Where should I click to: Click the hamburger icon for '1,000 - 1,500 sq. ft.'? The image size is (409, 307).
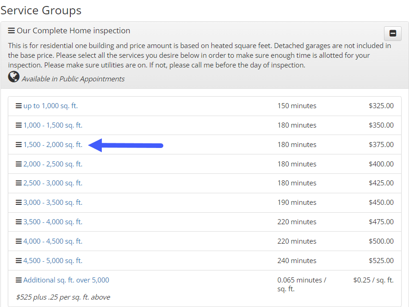click(18, 125)
